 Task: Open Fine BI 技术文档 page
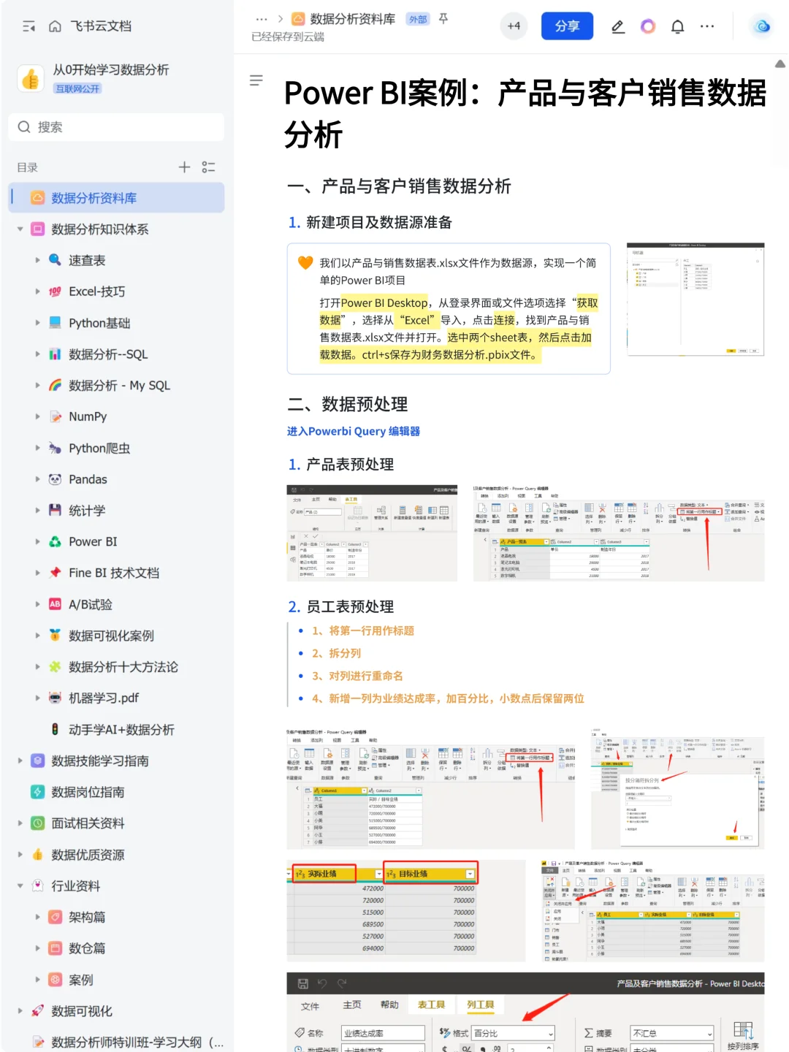point(113,573)
